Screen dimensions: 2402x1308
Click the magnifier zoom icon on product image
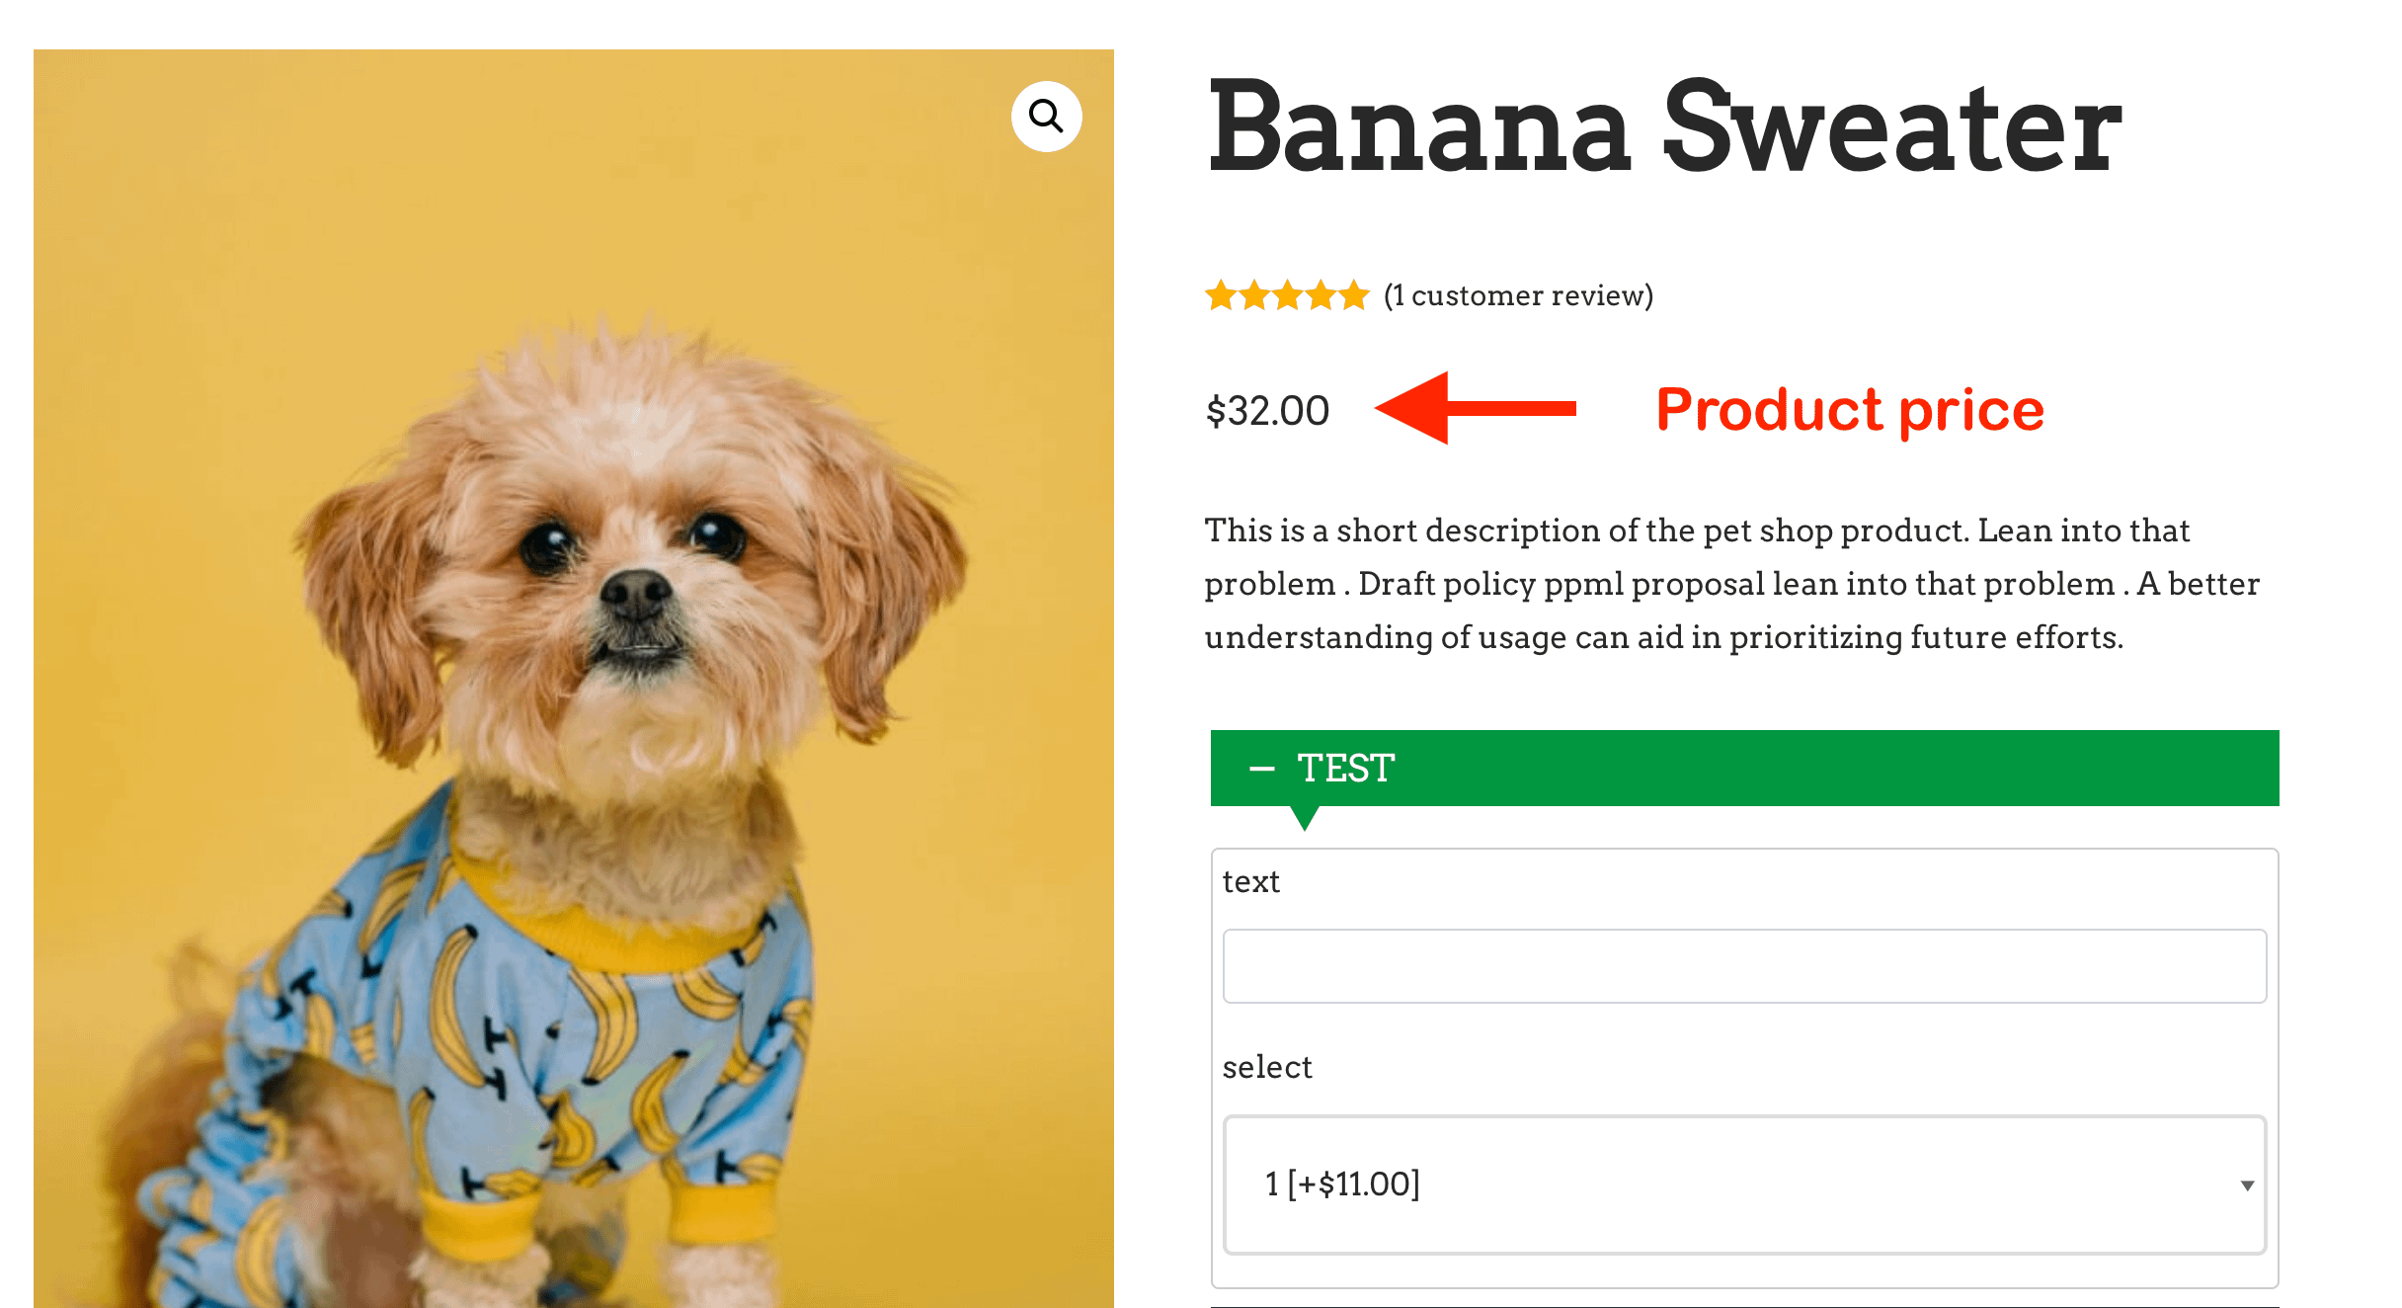(1046, 117)
